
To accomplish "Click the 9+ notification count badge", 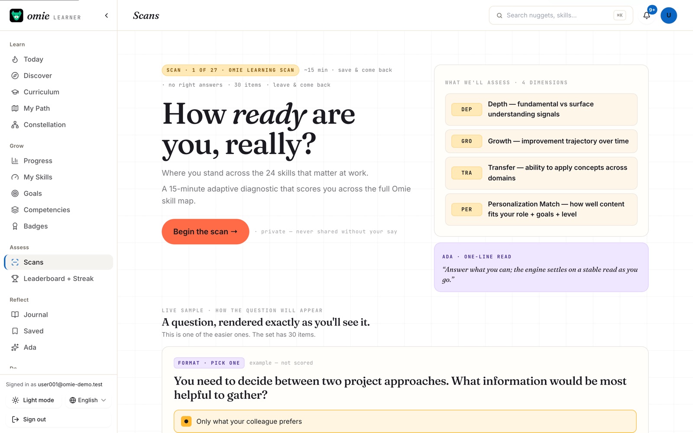I will point(652,10).
